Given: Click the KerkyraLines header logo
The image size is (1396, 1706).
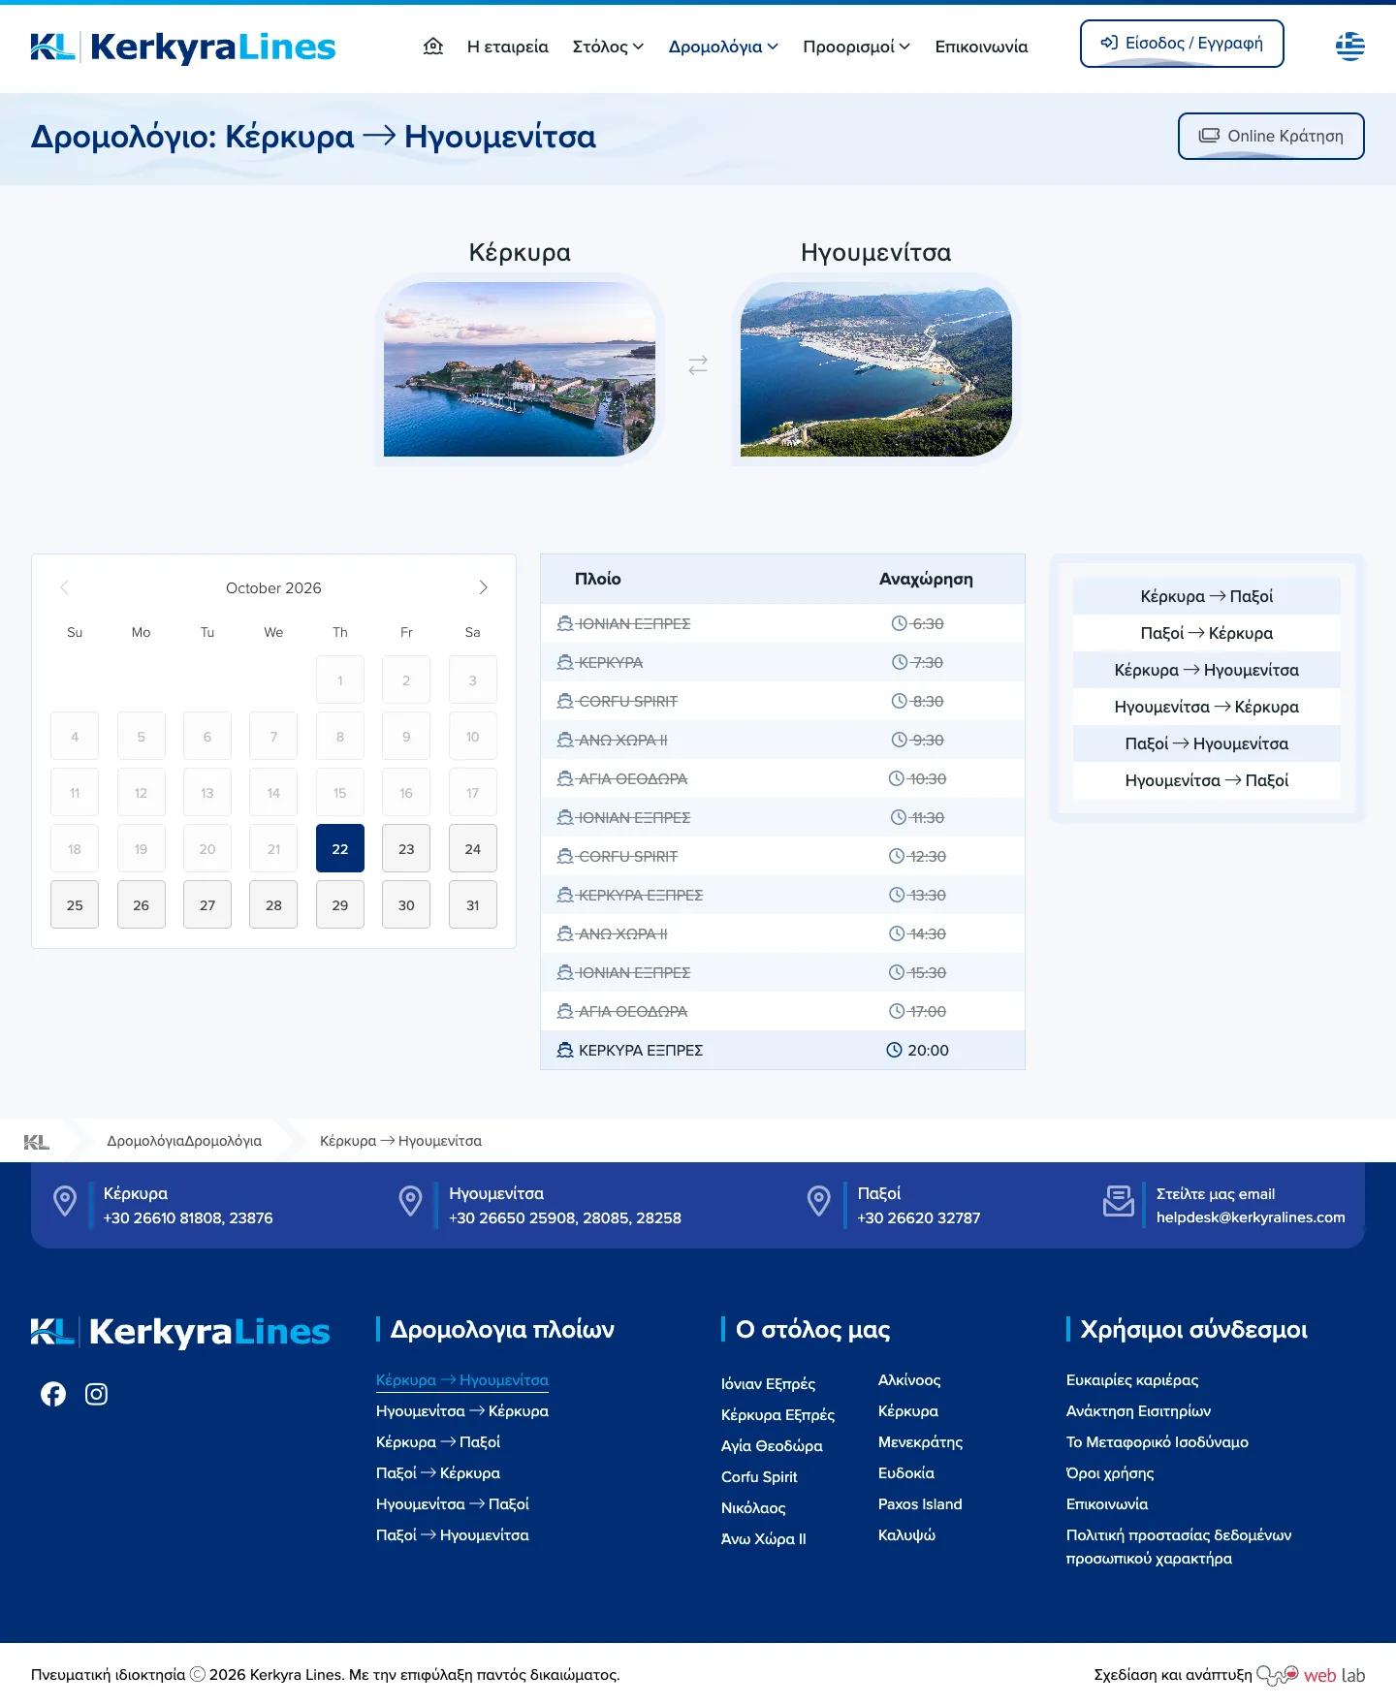Looking at the screenshot, I should 183,47.
